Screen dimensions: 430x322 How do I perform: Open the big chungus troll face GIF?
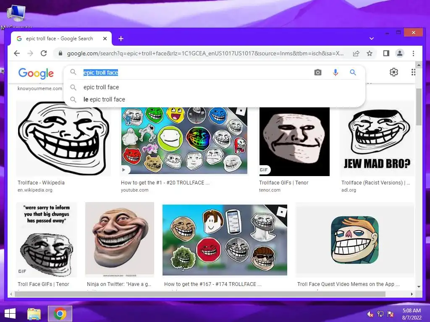[x=47, y=239]
